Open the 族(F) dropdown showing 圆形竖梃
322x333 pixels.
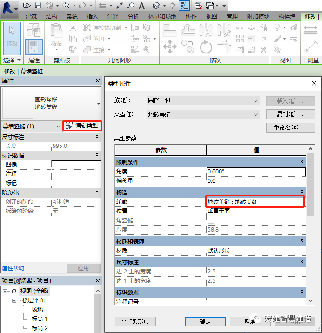[203, 100]
